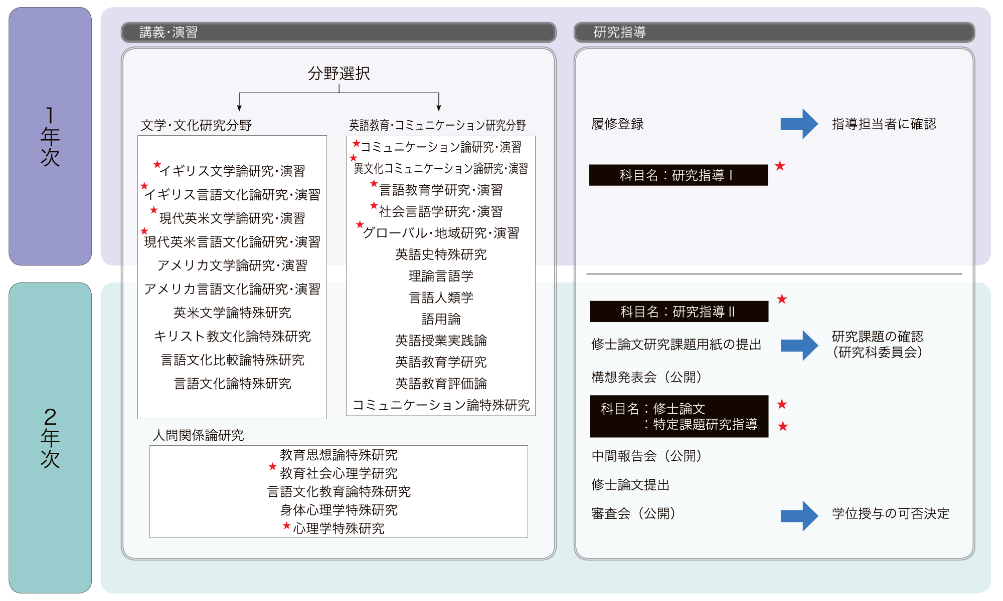Click red star beside 研究指導Ⅱ box
This screenshot has width=1003, height=601.
pos(782,299)
